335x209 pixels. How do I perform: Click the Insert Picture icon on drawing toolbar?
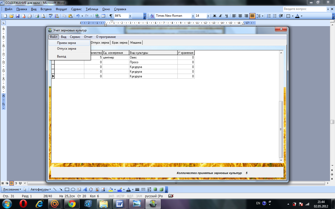pyautogui.click(x=103, y=189)
